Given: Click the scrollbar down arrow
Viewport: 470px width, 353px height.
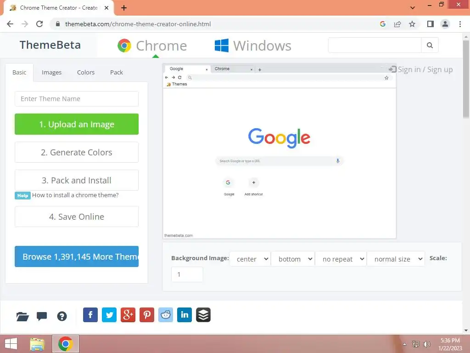Looking at the screenshot, I should 466,330.
